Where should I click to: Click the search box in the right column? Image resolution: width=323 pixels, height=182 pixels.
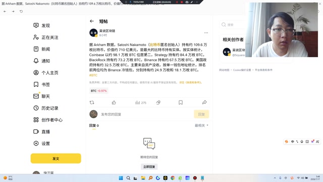233,25
